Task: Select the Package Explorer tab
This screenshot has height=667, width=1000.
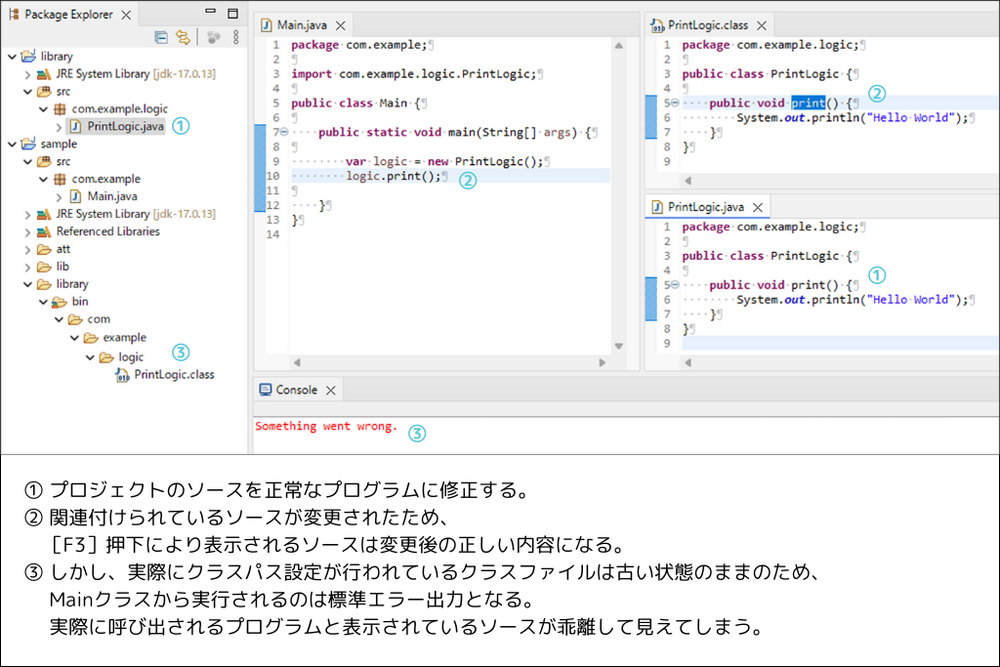Action: click(69, 14)
